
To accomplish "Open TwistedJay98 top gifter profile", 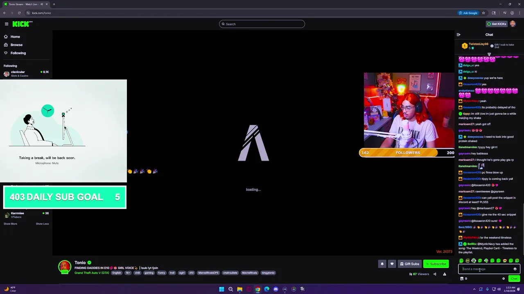I will pos(478,44).
